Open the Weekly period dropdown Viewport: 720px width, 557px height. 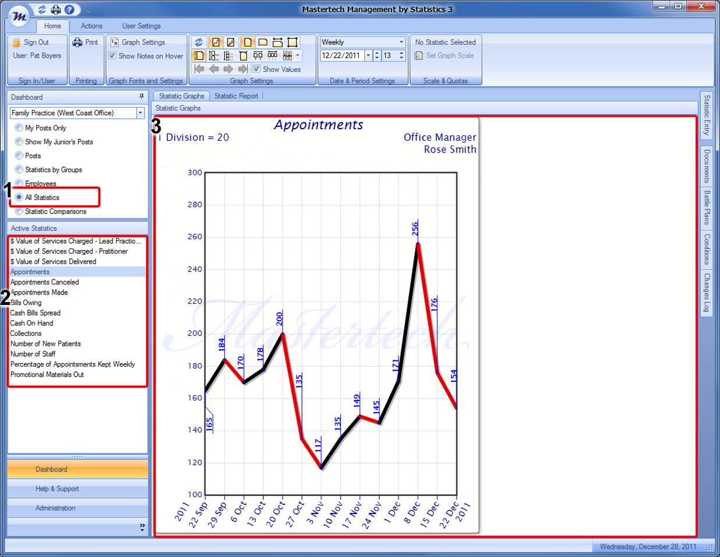[x=401, y=42]
